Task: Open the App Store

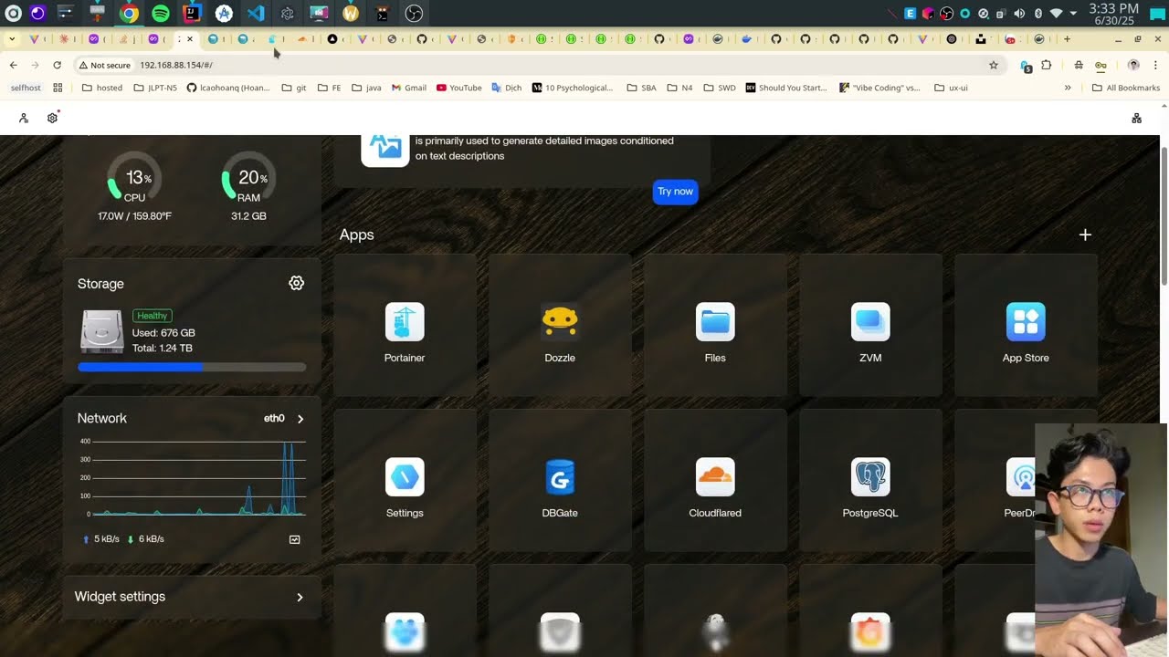Action: (x=1026, y=325)
